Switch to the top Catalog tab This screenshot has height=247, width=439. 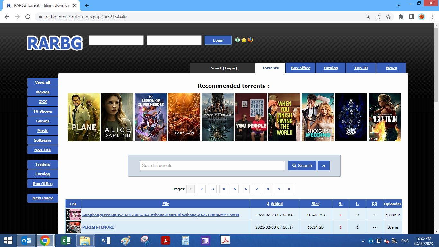pos(331,68)
